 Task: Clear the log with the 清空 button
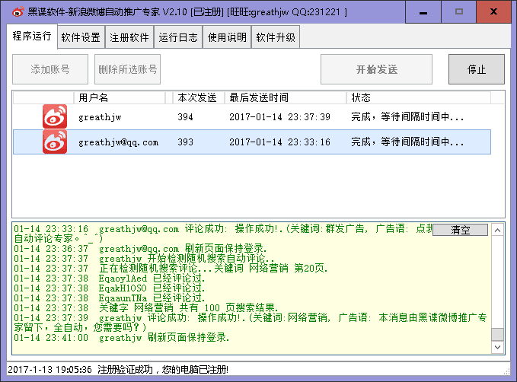(x=461, y=230)
